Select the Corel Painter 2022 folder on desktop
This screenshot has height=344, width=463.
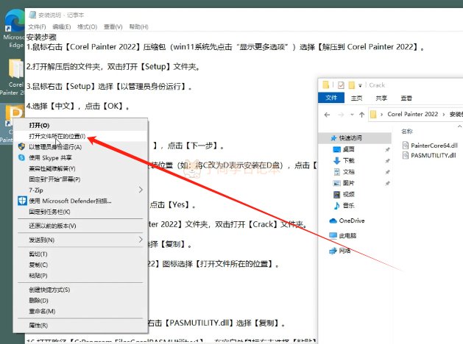(13, 77)
